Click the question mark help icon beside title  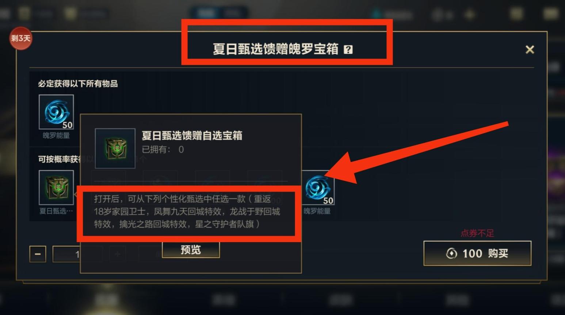coord(348,50)
